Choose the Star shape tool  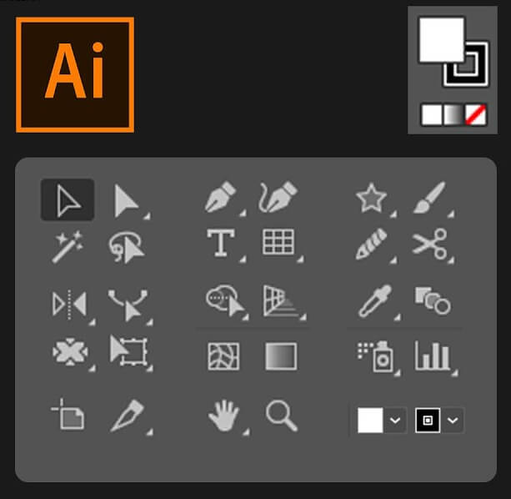tap(370, 199)
